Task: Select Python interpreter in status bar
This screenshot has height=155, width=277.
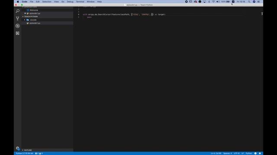Action: point(24,153)
